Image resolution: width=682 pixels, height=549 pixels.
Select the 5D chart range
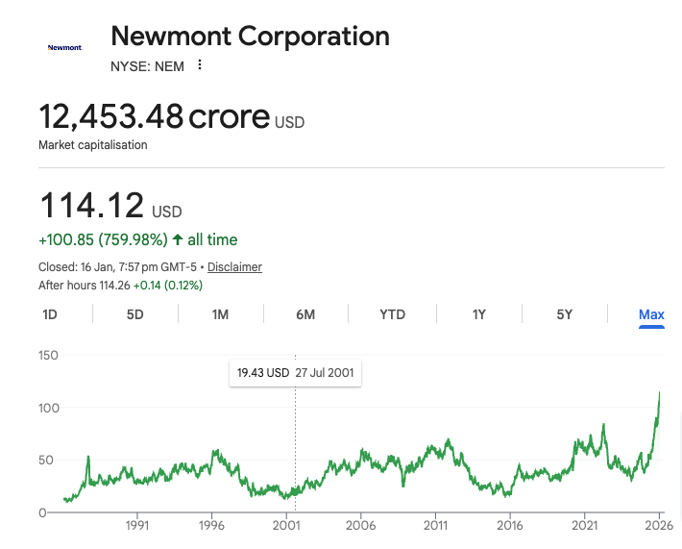(135, 314)
